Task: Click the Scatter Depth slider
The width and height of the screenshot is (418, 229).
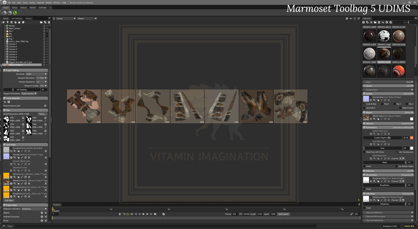Action: (x=382, y=138)
